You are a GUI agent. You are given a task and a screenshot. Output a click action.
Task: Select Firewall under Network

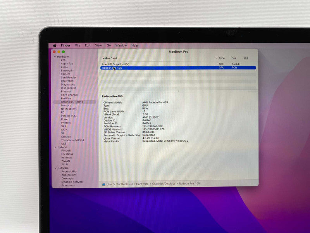click(66, 151)
